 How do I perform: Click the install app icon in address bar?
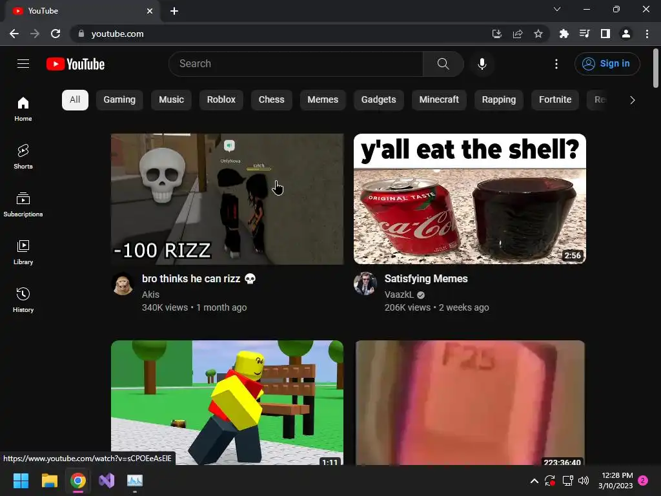tap(497, 34)
